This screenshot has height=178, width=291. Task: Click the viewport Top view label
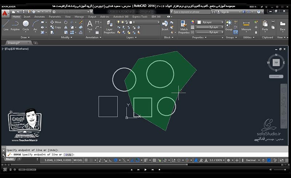pos(9,49)
